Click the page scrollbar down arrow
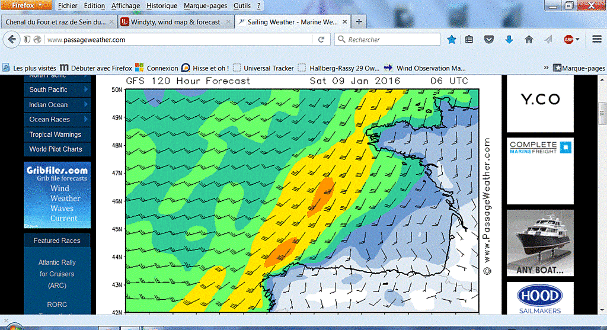This screenshot has height=330, width=607. [602, 310]
